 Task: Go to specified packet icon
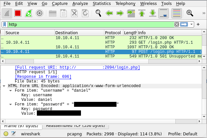[x=131, y=13]
